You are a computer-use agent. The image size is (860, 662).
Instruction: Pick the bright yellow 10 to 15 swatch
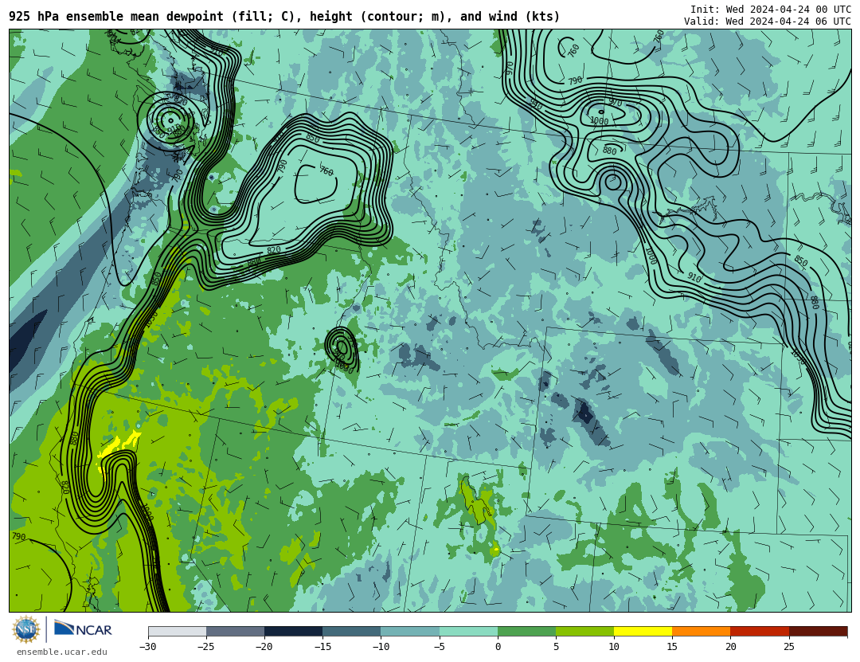(643, 631)
